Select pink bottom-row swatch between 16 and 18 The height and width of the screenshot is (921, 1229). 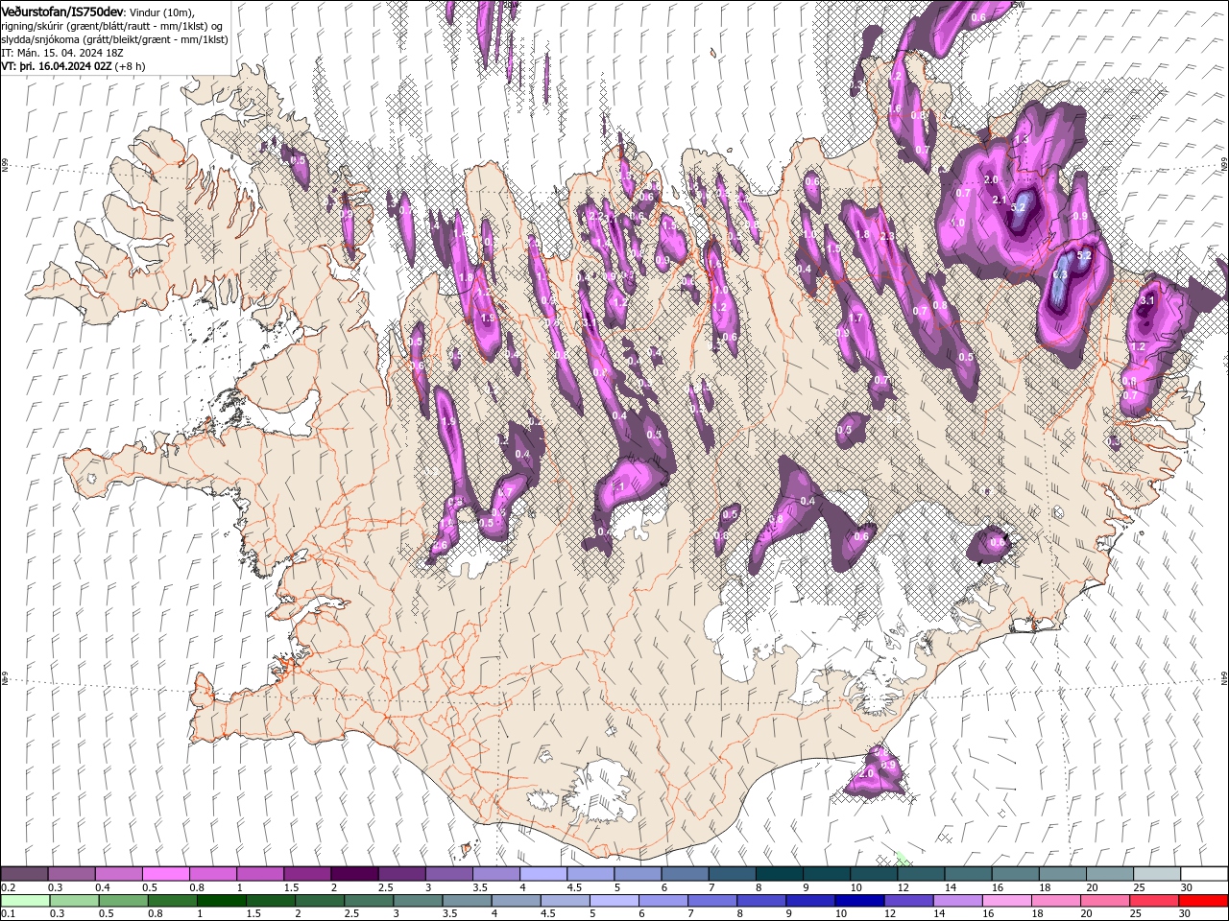(1006, 901)
